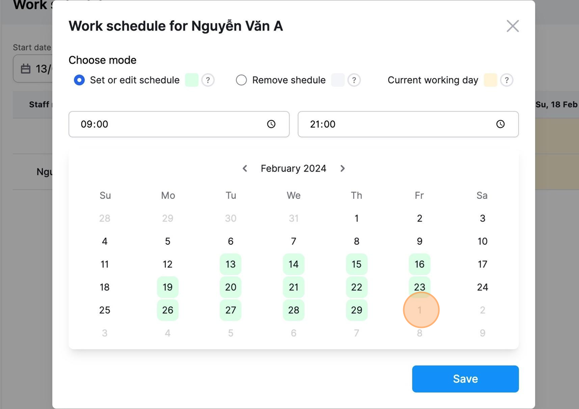Click the yellow Current working day swatch

[x=491, y=80]
